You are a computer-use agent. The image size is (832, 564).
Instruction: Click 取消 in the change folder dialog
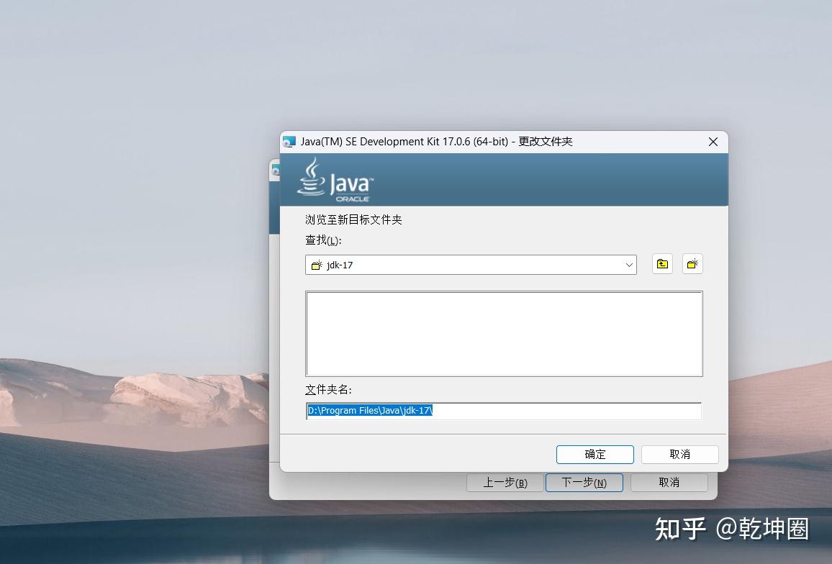pos(679,454)
